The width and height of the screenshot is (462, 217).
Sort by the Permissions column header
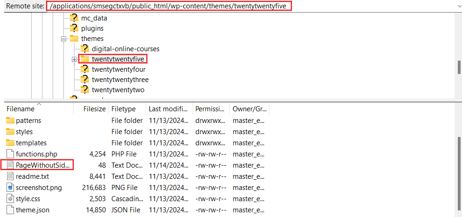(x=211, y=108)
